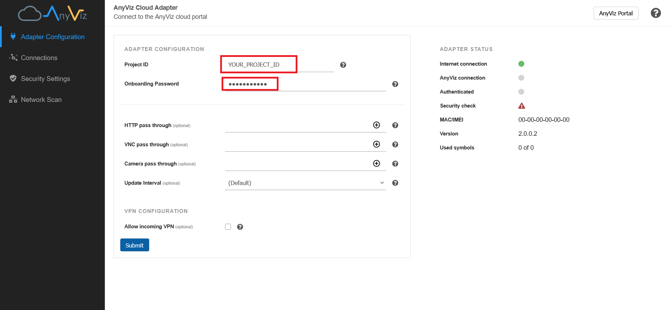671x310 pixels.
Task: Focus the Project ID input field
Action: point(280,65)
